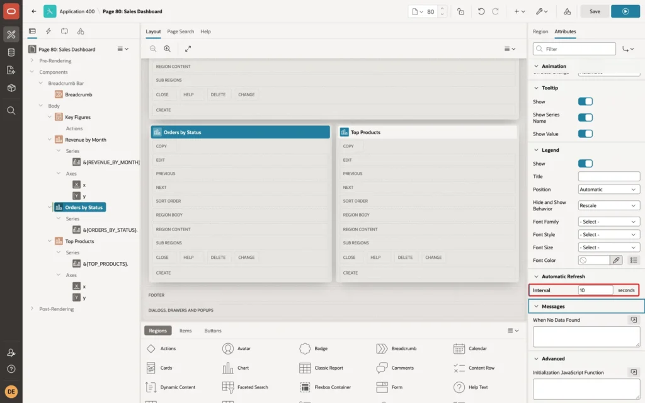
Task: Select the Calendar region icon in gallery
Action: tap(459, 348)
